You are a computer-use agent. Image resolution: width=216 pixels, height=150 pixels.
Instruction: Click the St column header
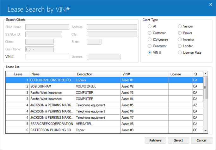point(198,74)
